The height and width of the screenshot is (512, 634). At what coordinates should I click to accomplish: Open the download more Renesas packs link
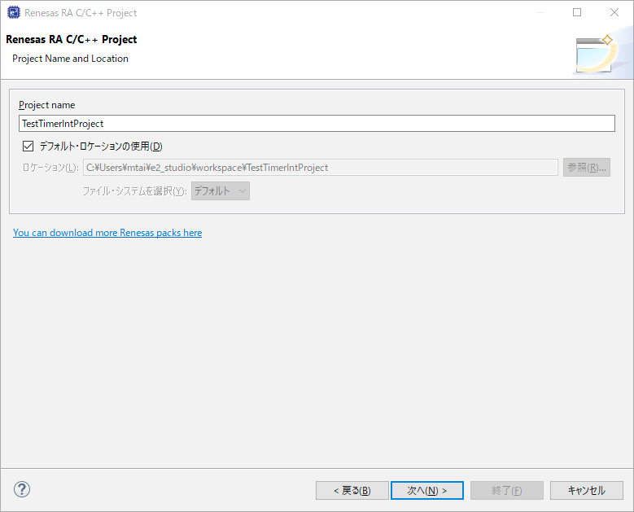click(x=107, y=233)
